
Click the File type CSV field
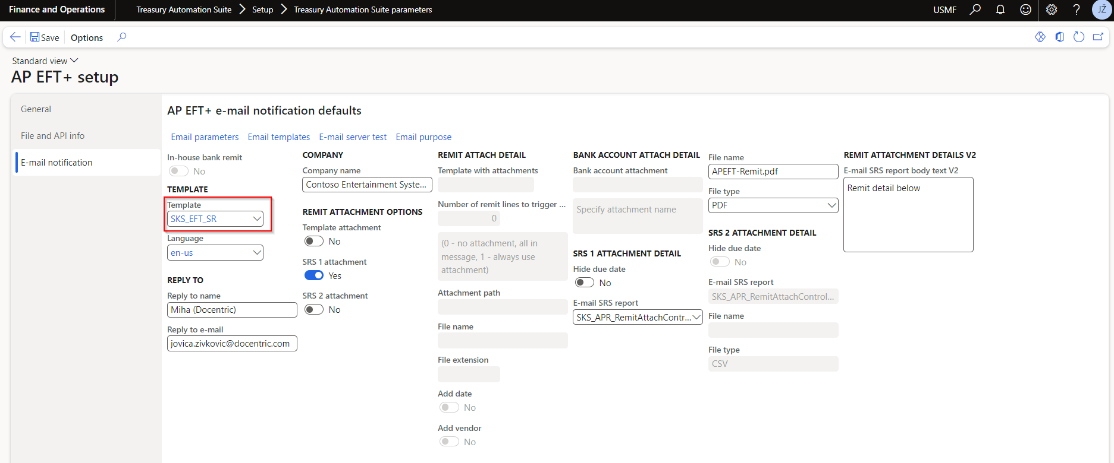[773, 364]
